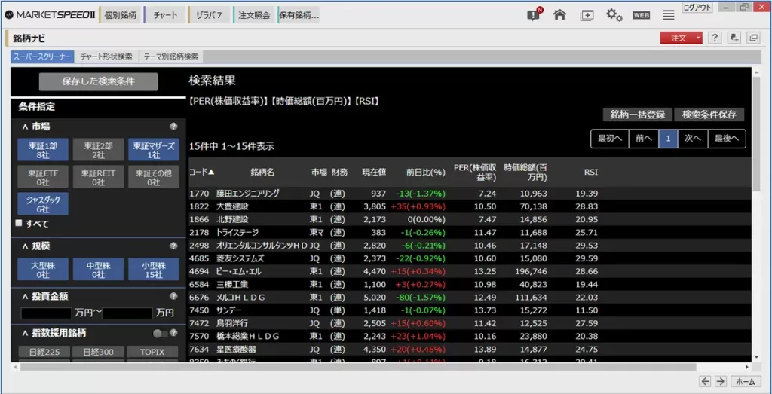Image resolution: width=772 pixels, height=394 pixels.
Task: Collapse the 規模 section
Action: 25,246
